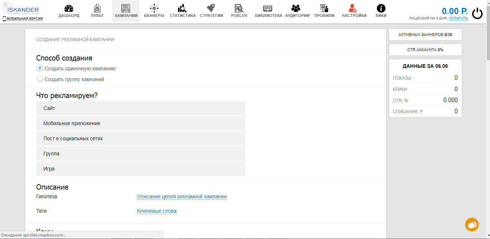Screen dimensions: 490x239
Task: Click Ключевые слова tags link
Action: point(157,211)
